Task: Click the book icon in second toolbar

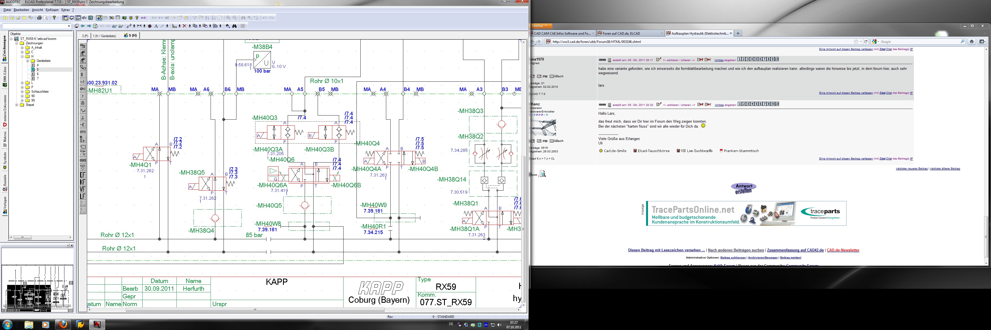Action: click(76, 26)
